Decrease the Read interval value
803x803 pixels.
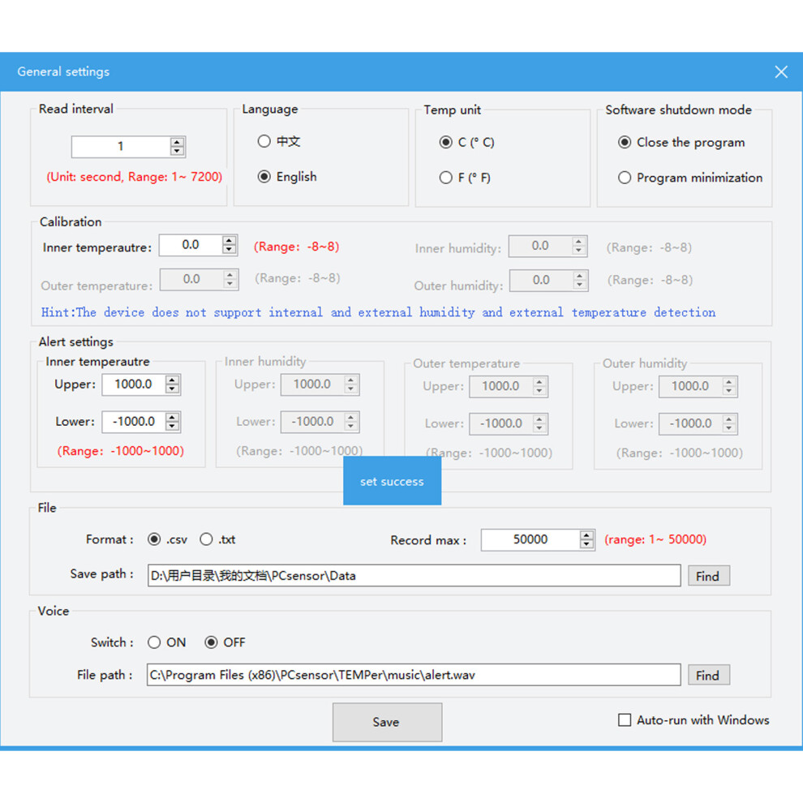click(177, 151)
